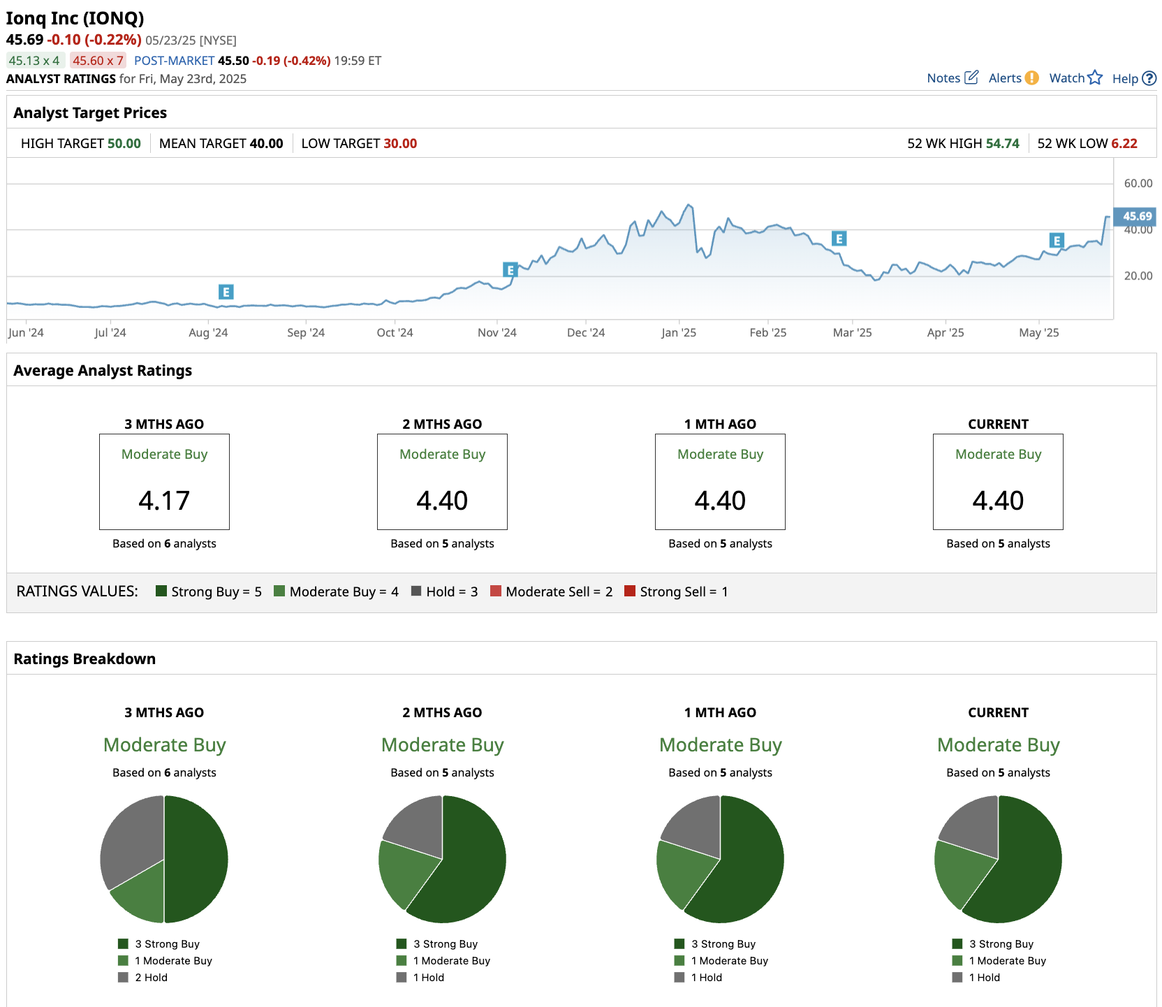This screenshot has width=1162, height=1007.
Task: Click the 1 MTH AGO 4.40 rating box
Action: tap(720, 482)
